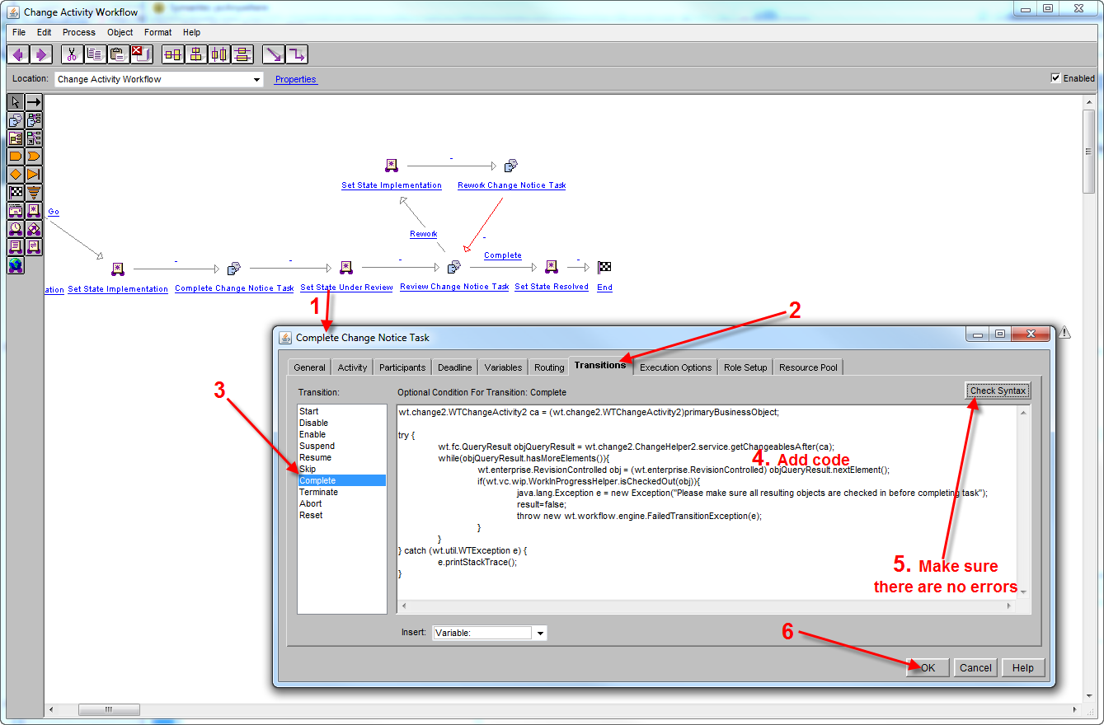
Task: Click the warning triangle icon beside the dialog
Action: (1064, 333)
